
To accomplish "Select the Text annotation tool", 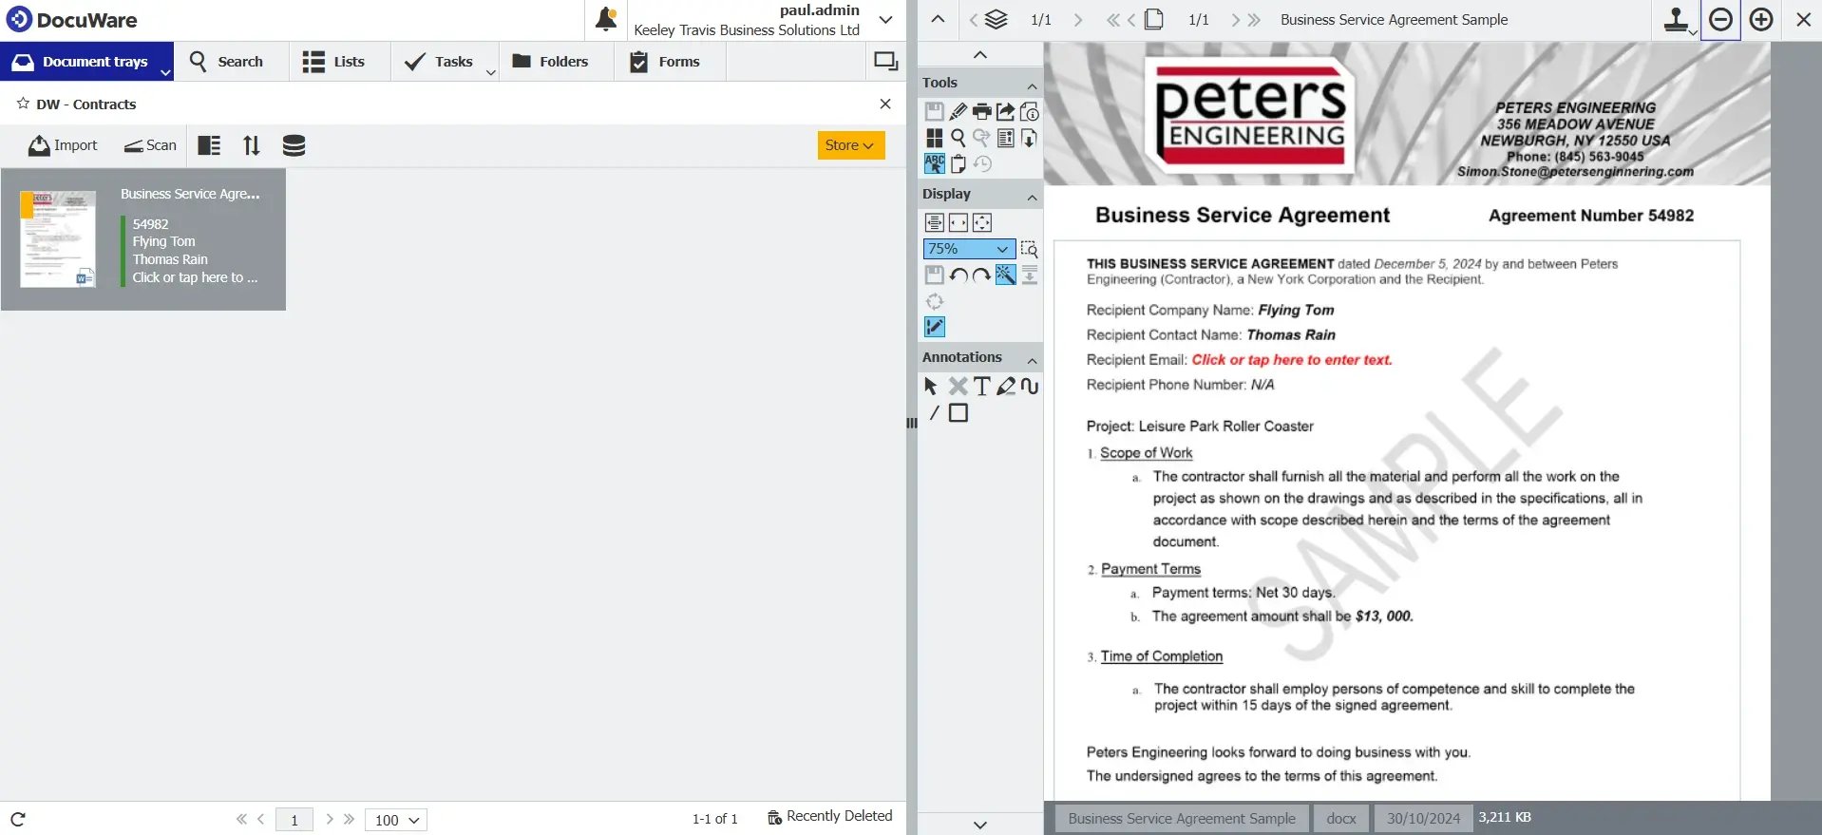I will click(982, 386).
